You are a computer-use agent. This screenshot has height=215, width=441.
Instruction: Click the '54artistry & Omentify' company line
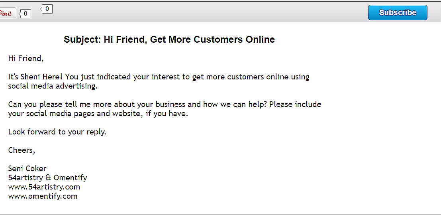click(x=47, y=178)
